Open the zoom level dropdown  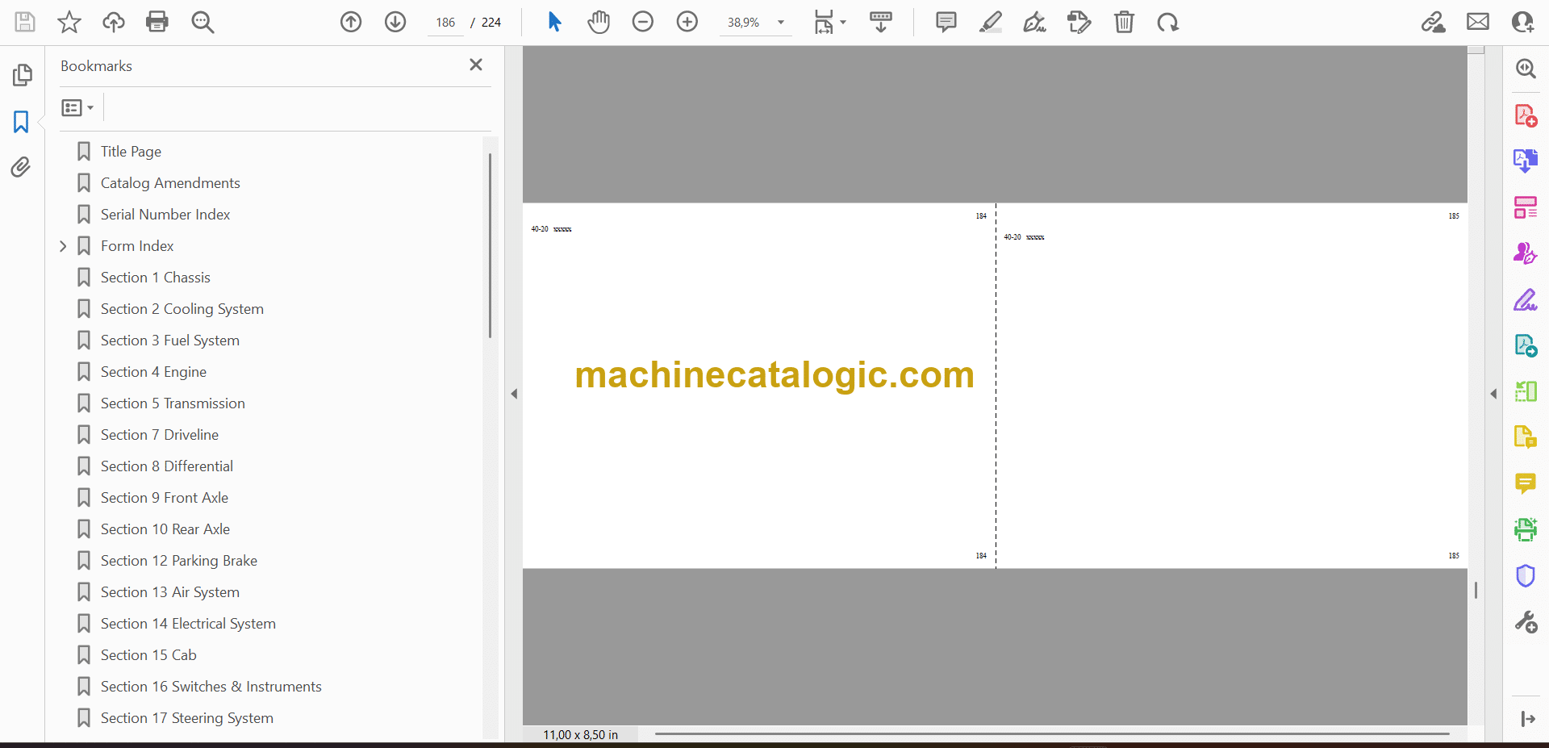[x=780, y=23]
